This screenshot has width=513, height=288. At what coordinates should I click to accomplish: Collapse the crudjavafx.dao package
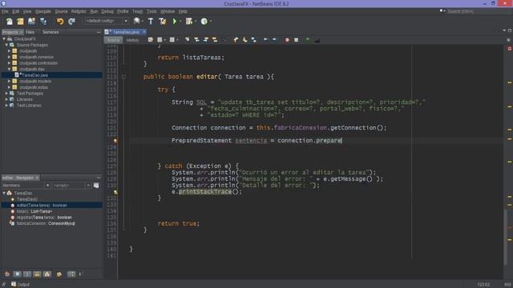point(9,70)
